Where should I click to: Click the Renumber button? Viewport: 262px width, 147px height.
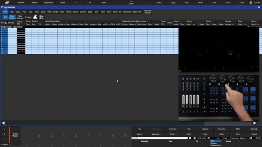[221, 129]
